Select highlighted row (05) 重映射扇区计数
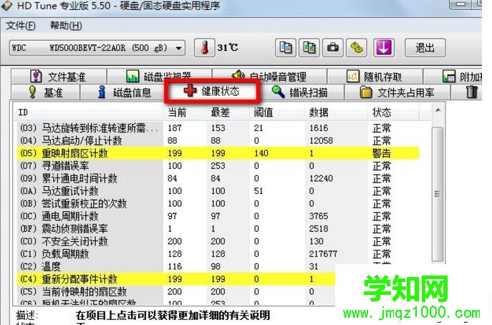 point(218,153)
